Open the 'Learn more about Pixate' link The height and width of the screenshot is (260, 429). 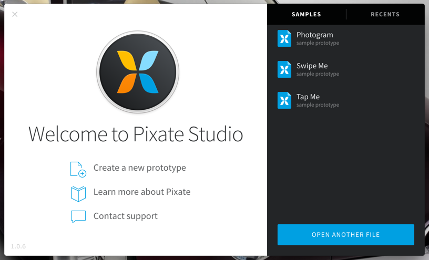pyautogui.click(x=142, y=192)
